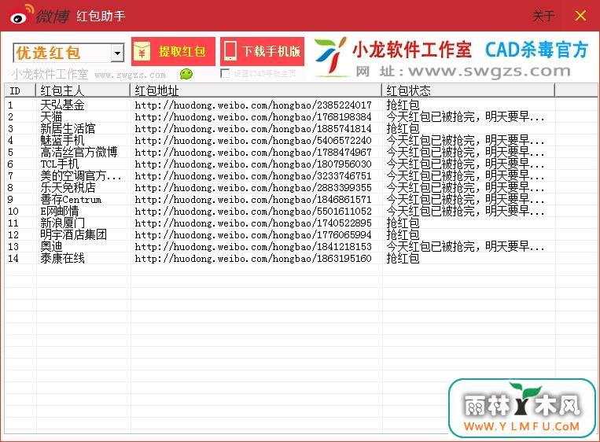Click the URL ending in 1863195160
600x442 pixels.
253,259
